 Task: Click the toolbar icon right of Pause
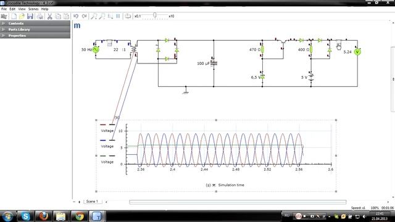128,16
